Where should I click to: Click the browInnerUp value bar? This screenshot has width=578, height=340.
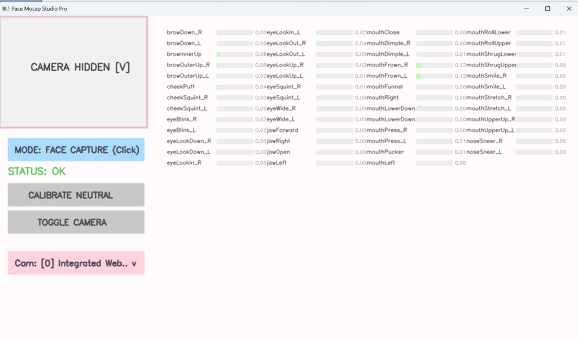[235, 54]
